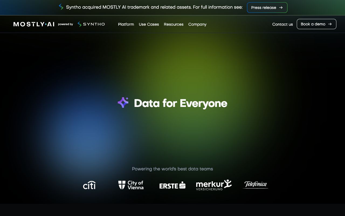Open the Press release button
Screen dimensions: 345x216
click(x=267, y=8)
